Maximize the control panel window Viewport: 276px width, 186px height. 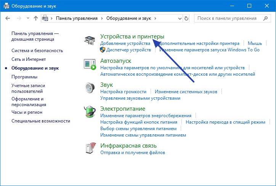coord(249,6)
